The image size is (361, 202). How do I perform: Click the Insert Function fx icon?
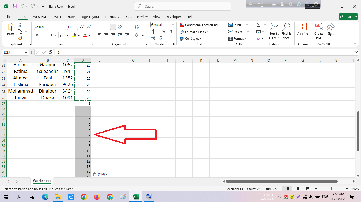pyautogui.click(x=50, y=52)
